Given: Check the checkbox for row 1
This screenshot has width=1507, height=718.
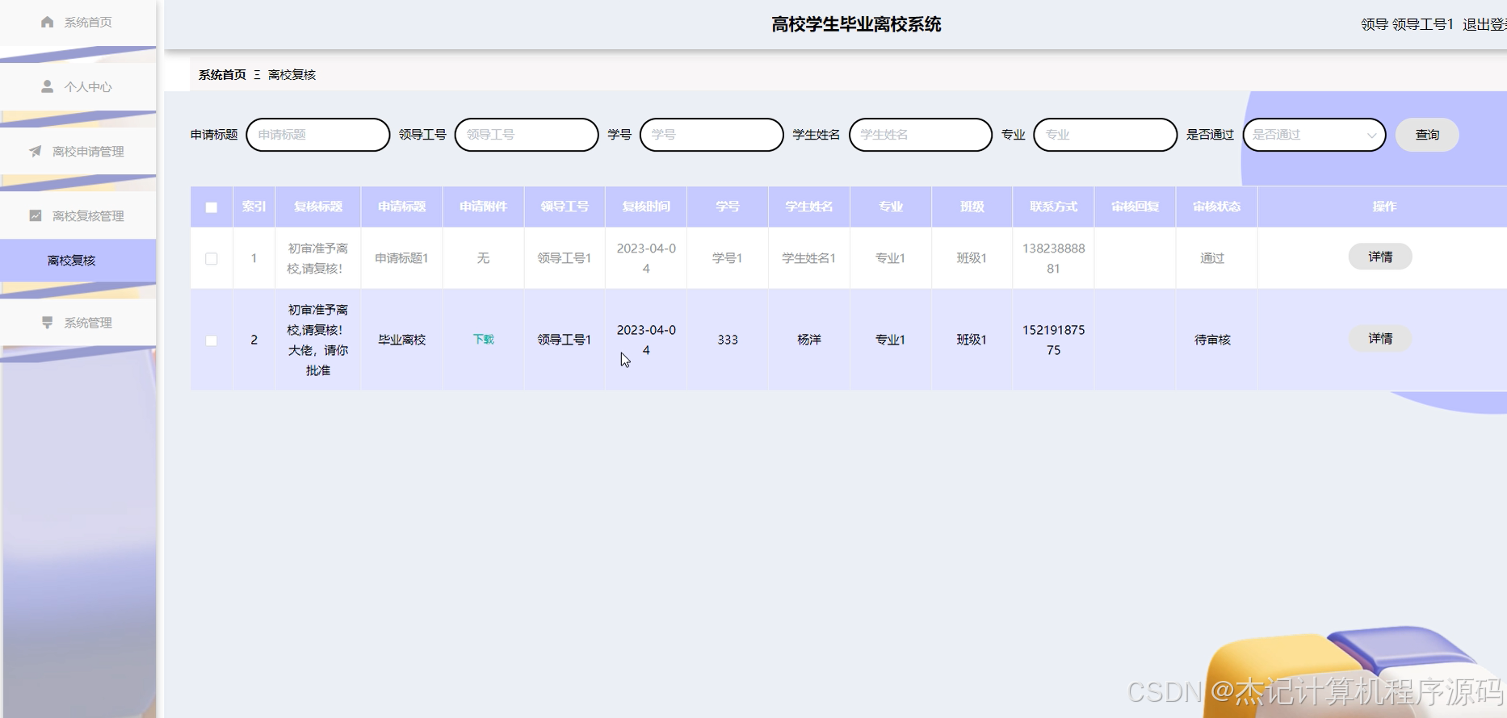Looking at the screenshot, I should (212, 259).
